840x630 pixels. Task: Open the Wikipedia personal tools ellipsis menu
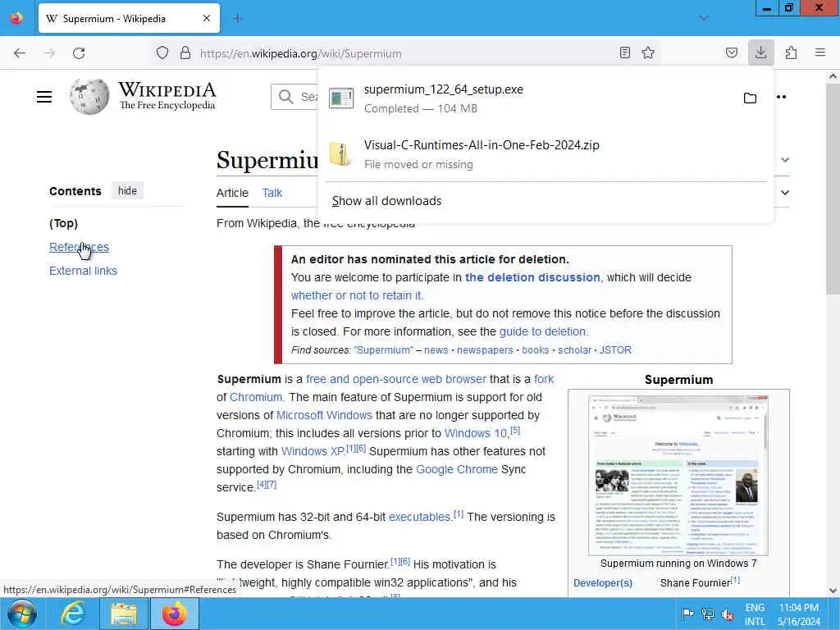781,97
